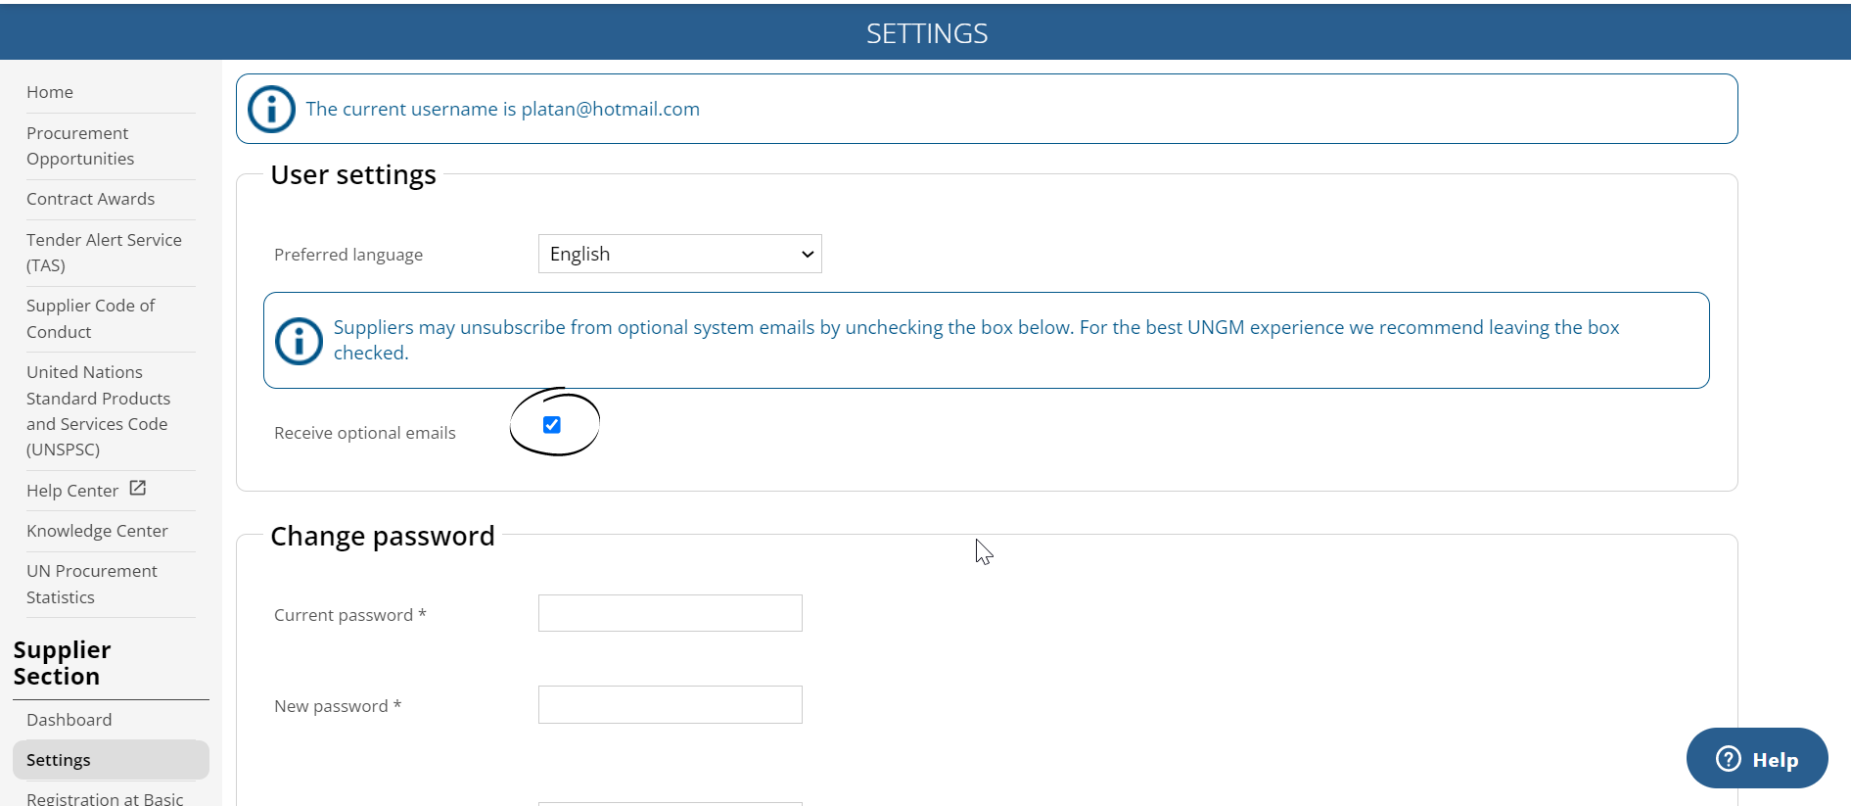1851x806 pixels.
Task: Open Registration at Basic sidebar item
Action: click(x=105, y=797)
